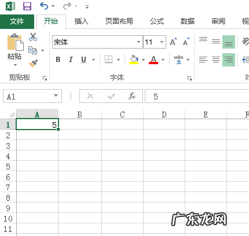Click the Excel application icon

(10, 6)
